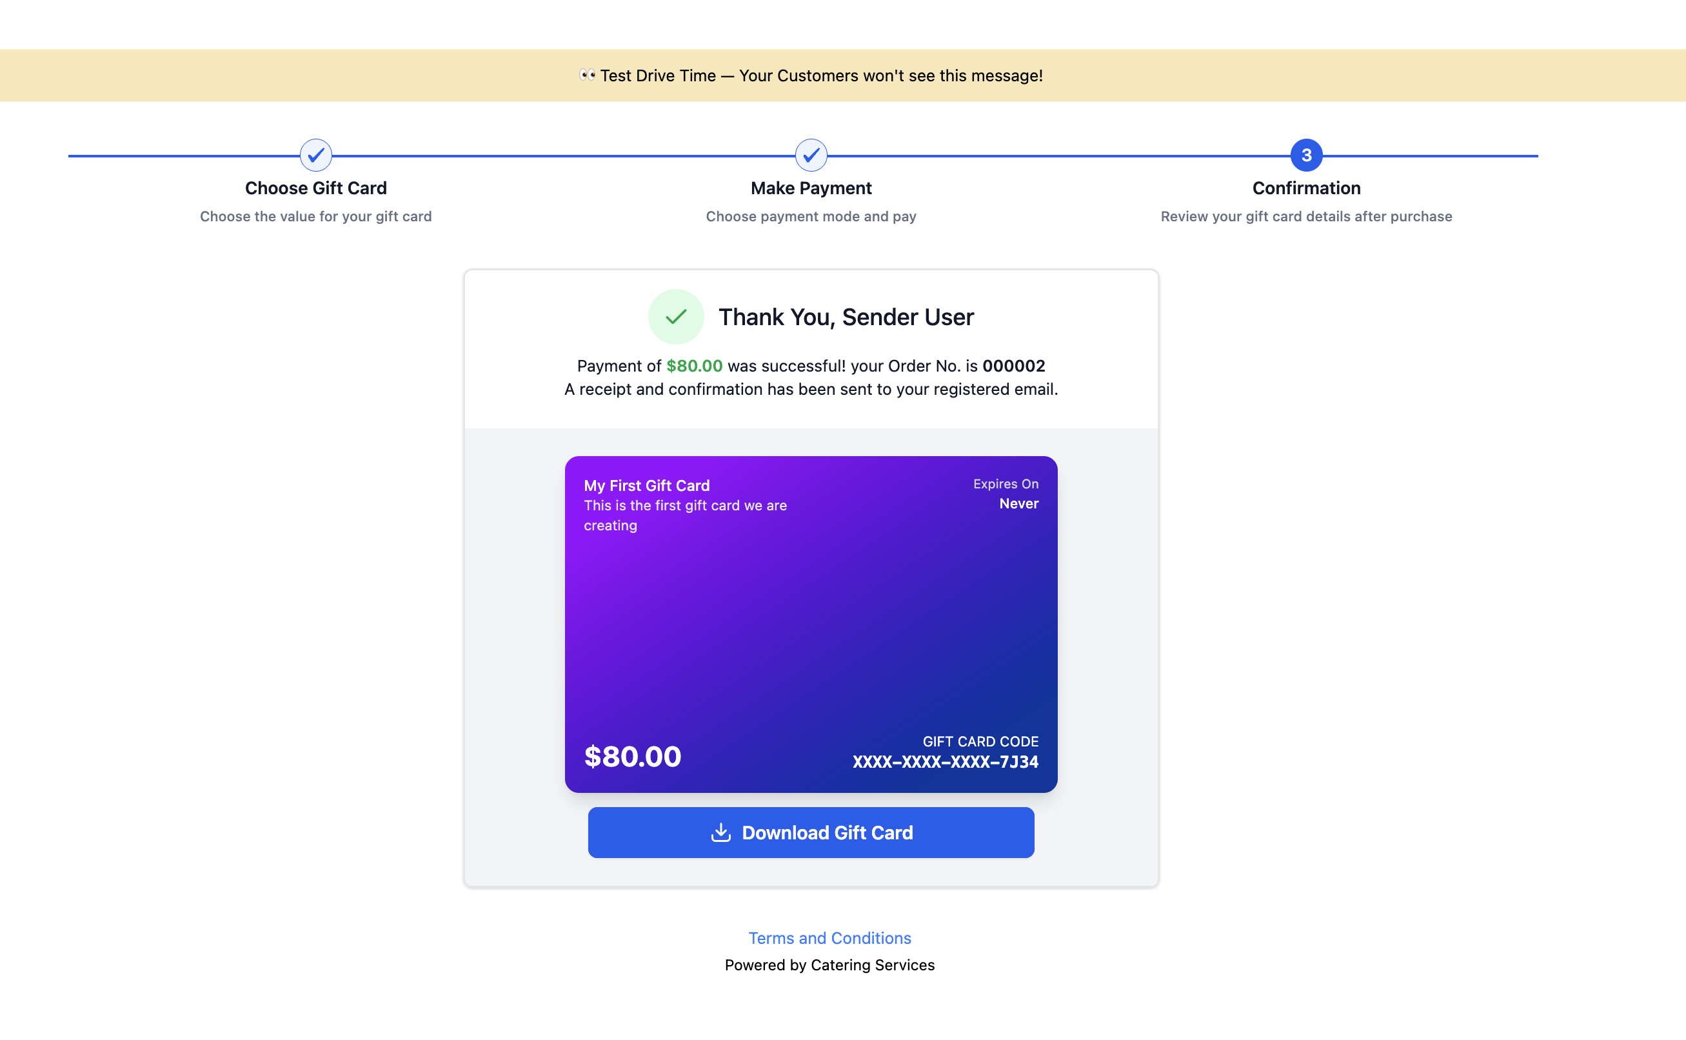
Task: Click 'Choose the value for your gift card'
Action: [x=315, y=216]
